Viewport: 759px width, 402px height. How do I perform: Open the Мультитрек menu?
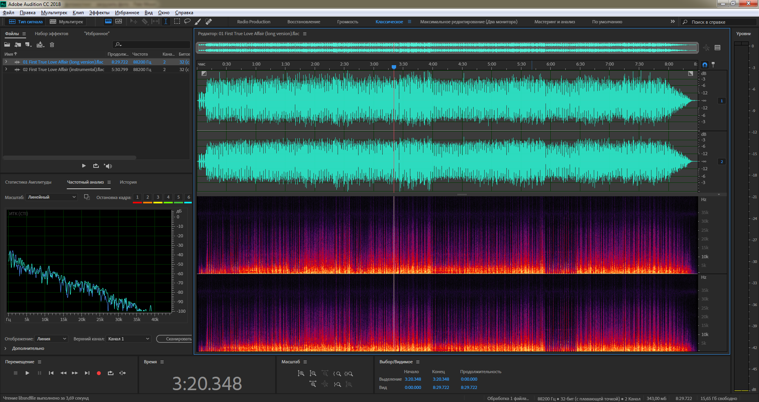[54, 13]
